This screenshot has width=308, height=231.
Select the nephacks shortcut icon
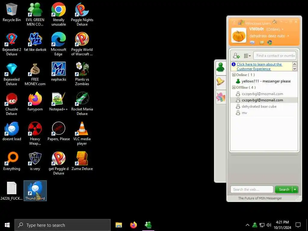click(x=59, y=72)
